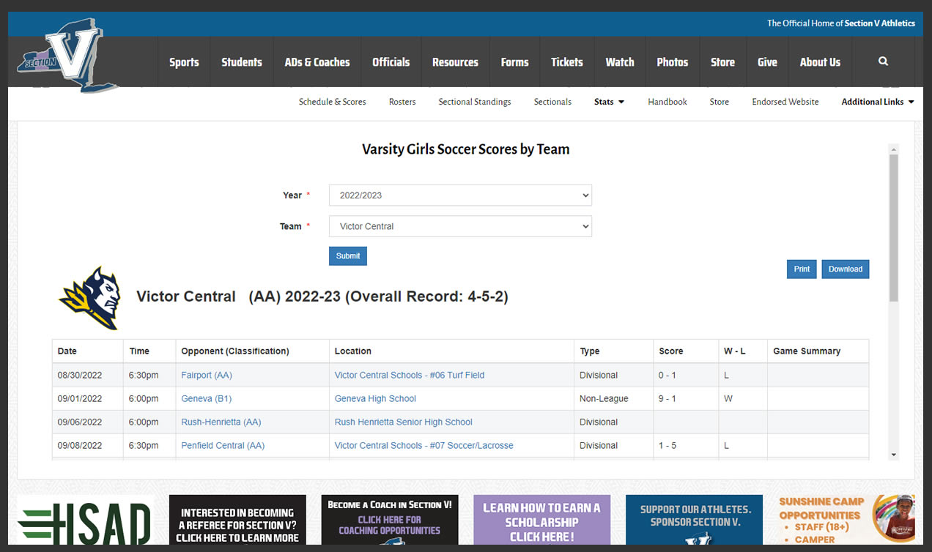The image size is (932, 552).
Task: Open the Tickets menu
Action: coord(567,62)
